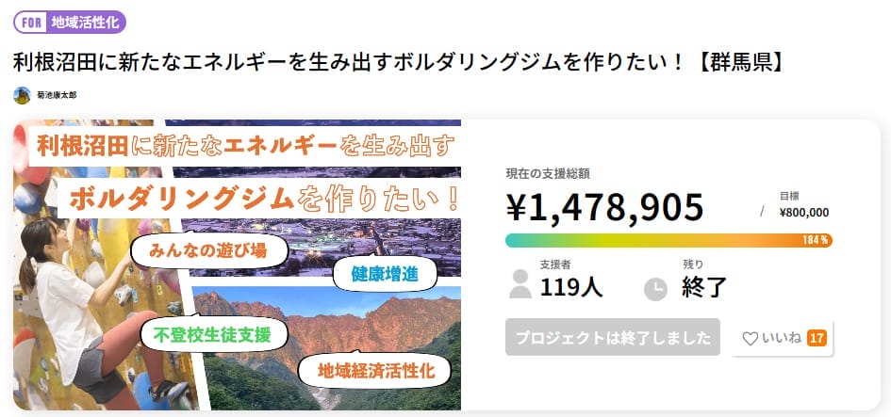Click the 119人 supporters count

[x=571, y=287]
